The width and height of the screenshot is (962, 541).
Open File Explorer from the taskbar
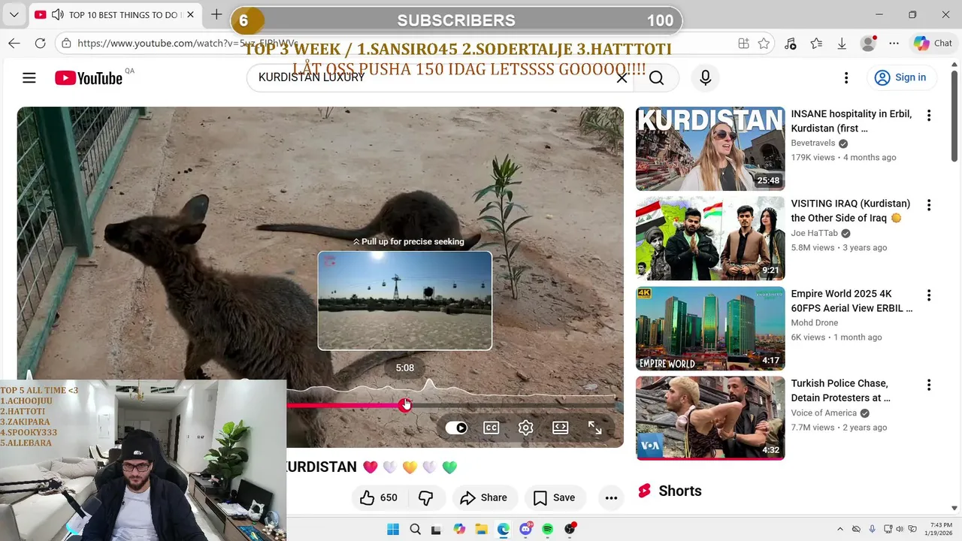481,529
